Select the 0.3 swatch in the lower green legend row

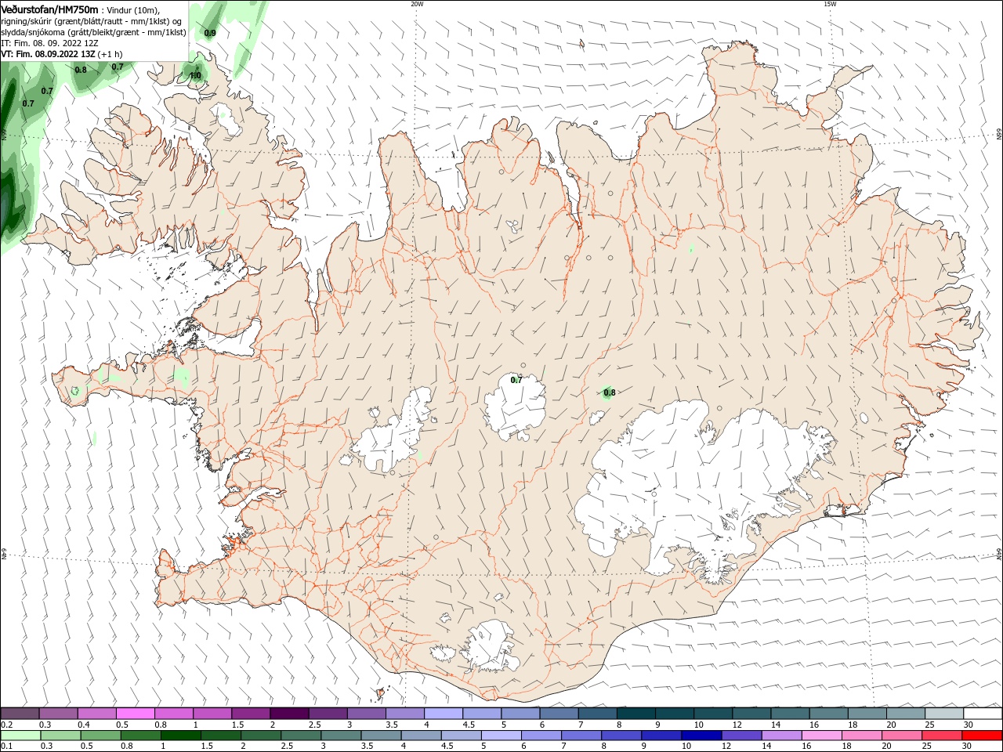tap(60, 736)
